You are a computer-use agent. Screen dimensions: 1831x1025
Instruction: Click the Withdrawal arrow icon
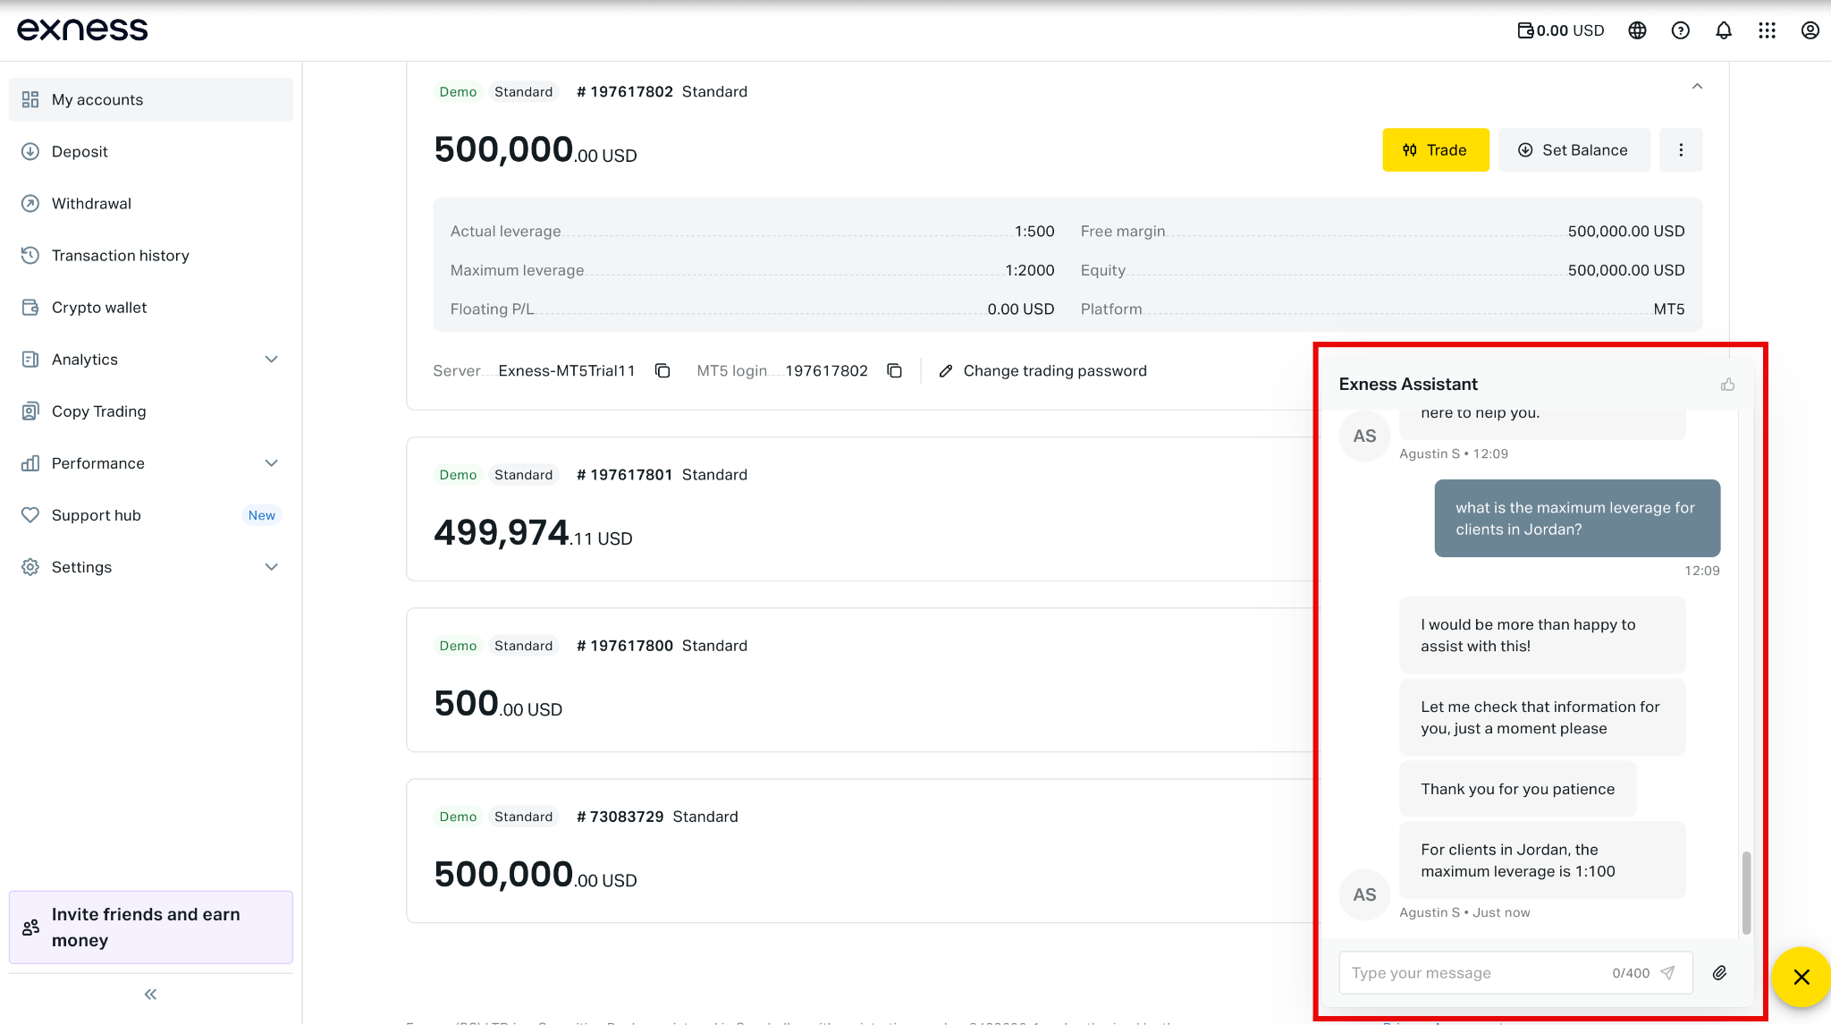pyautogui.click(x=30, y=203)
